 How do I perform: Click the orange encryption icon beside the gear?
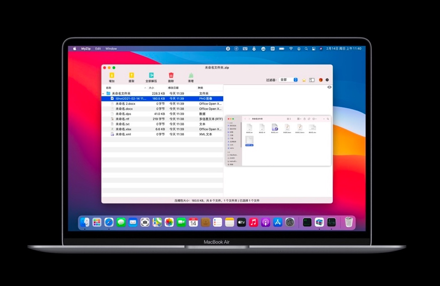pyautogui.click(x=320, y=79)
